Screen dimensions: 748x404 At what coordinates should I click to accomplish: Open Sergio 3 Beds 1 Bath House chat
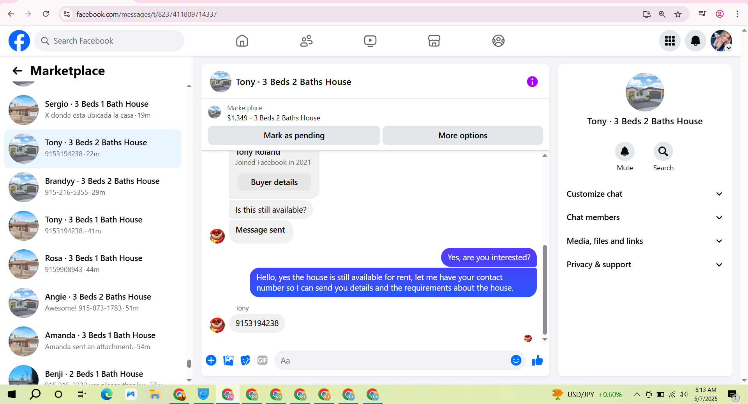coord(93,110)
